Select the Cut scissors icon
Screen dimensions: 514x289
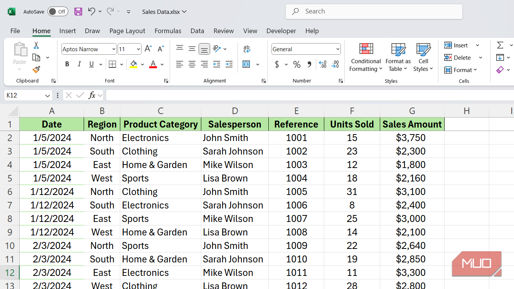[x=36, y=45]
